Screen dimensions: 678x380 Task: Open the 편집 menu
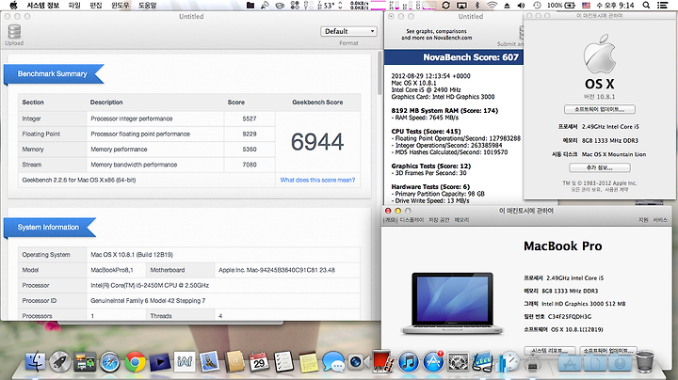tap(95, 6)
